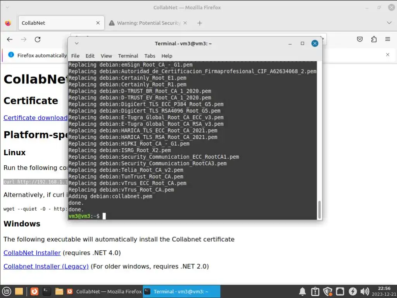Image resolution: width=397 pixels, height=298 pixels.
Task: Click the terminal prompt line vm3@vm3
Action: [x=84, y=216]
